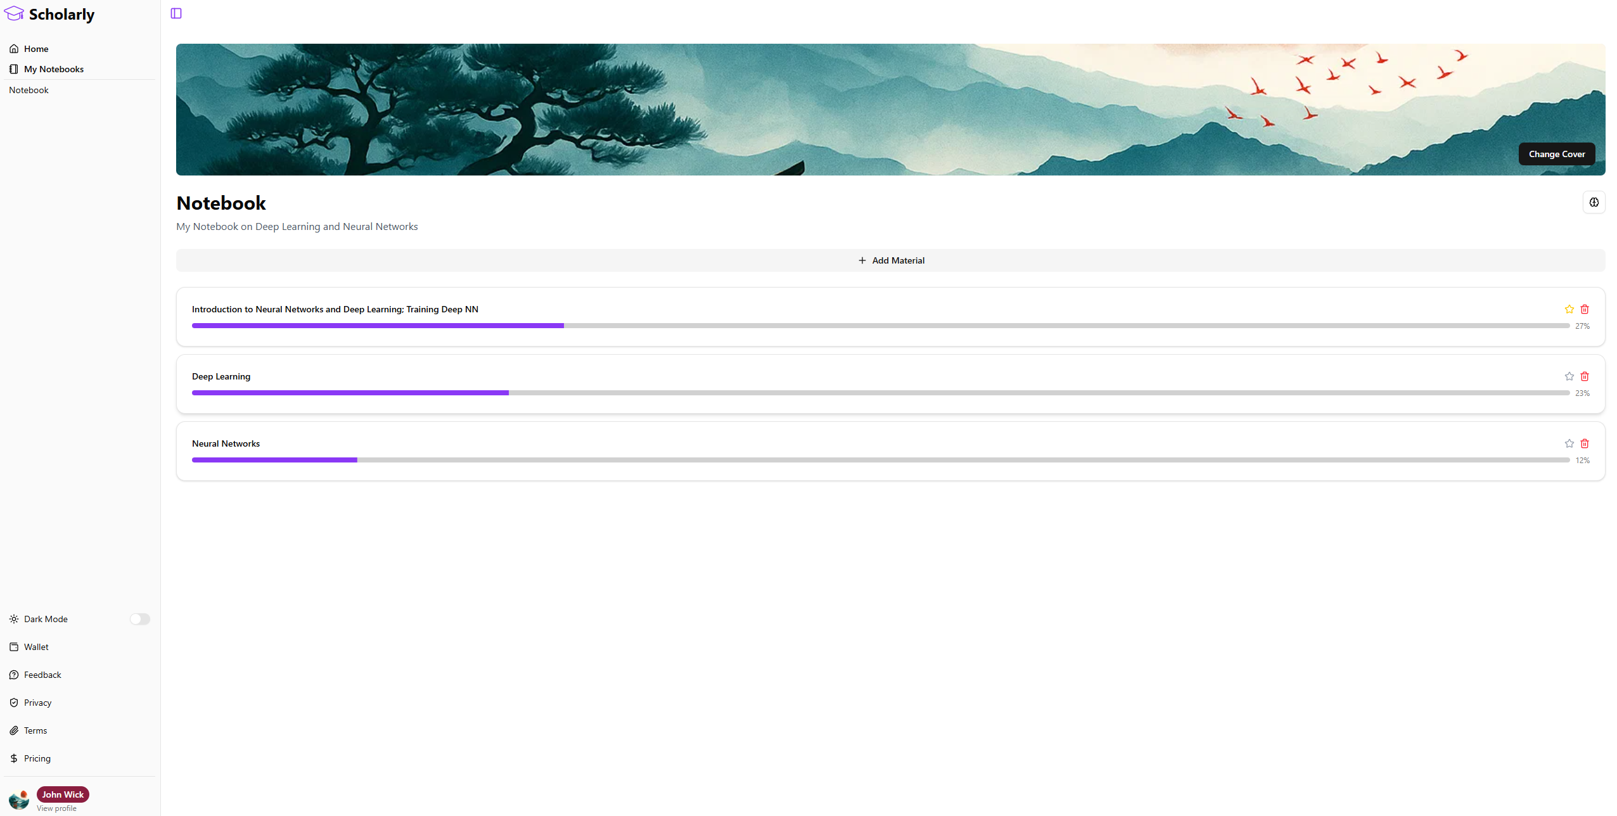Open the Pricing page

pyautogui.click(x=37, y=758)
